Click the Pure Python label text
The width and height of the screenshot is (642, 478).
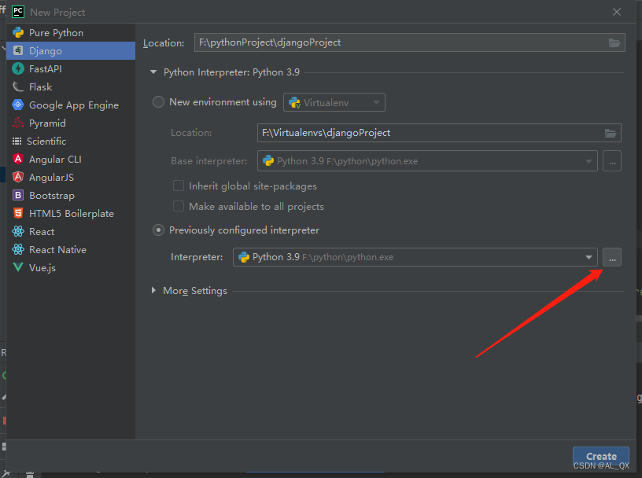pyautogui.click(x=56, y=33)
